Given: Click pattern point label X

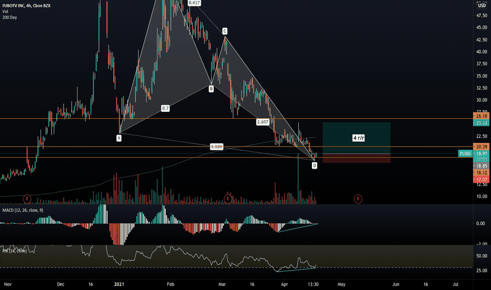Looking at the screenshot, I should (119, 138).
